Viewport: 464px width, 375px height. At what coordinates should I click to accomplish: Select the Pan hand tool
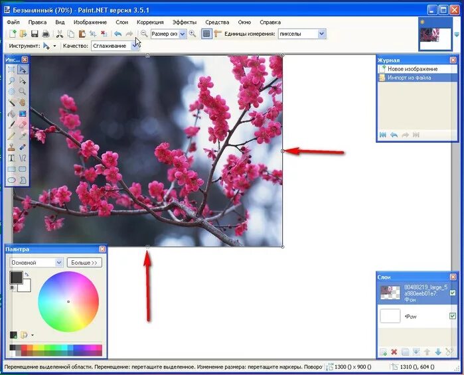pyautogui.click(x=23, y=103)
